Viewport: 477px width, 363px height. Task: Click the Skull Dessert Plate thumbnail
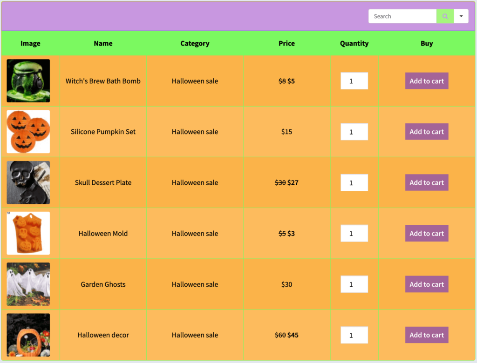pos(28,182)
